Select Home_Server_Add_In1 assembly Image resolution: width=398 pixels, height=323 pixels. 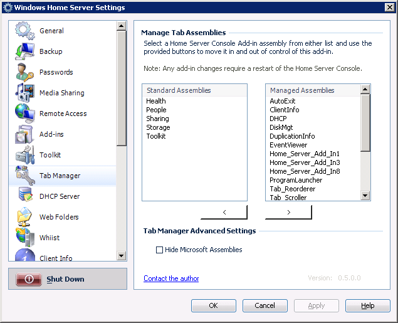click(x=305, y=154)
